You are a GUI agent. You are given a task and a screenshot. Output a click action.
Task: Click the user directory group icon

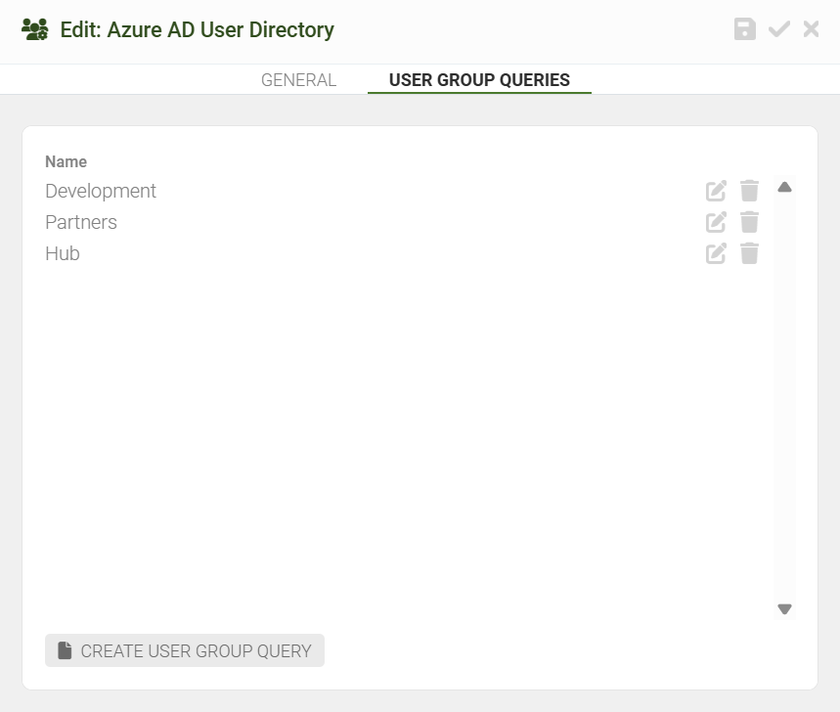point(35,29)
